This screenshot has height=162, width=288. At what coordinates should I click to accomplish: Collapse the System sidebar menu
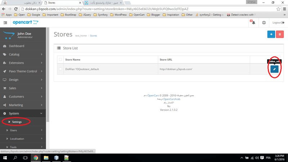(x=23, y=113)
